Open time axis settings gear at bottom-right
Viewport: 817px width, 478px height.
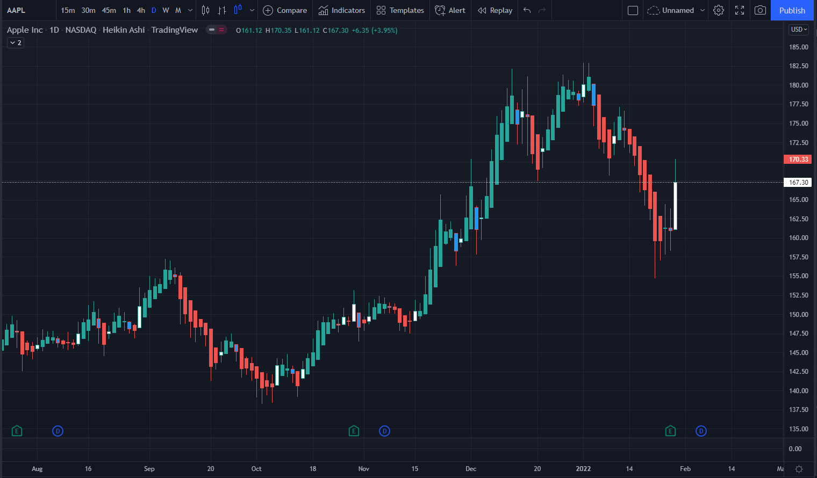(x=799, y=469)
